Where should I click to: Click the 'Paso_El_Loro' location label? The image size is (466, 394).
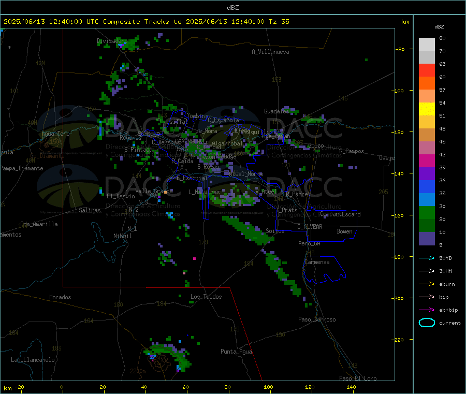358,378
